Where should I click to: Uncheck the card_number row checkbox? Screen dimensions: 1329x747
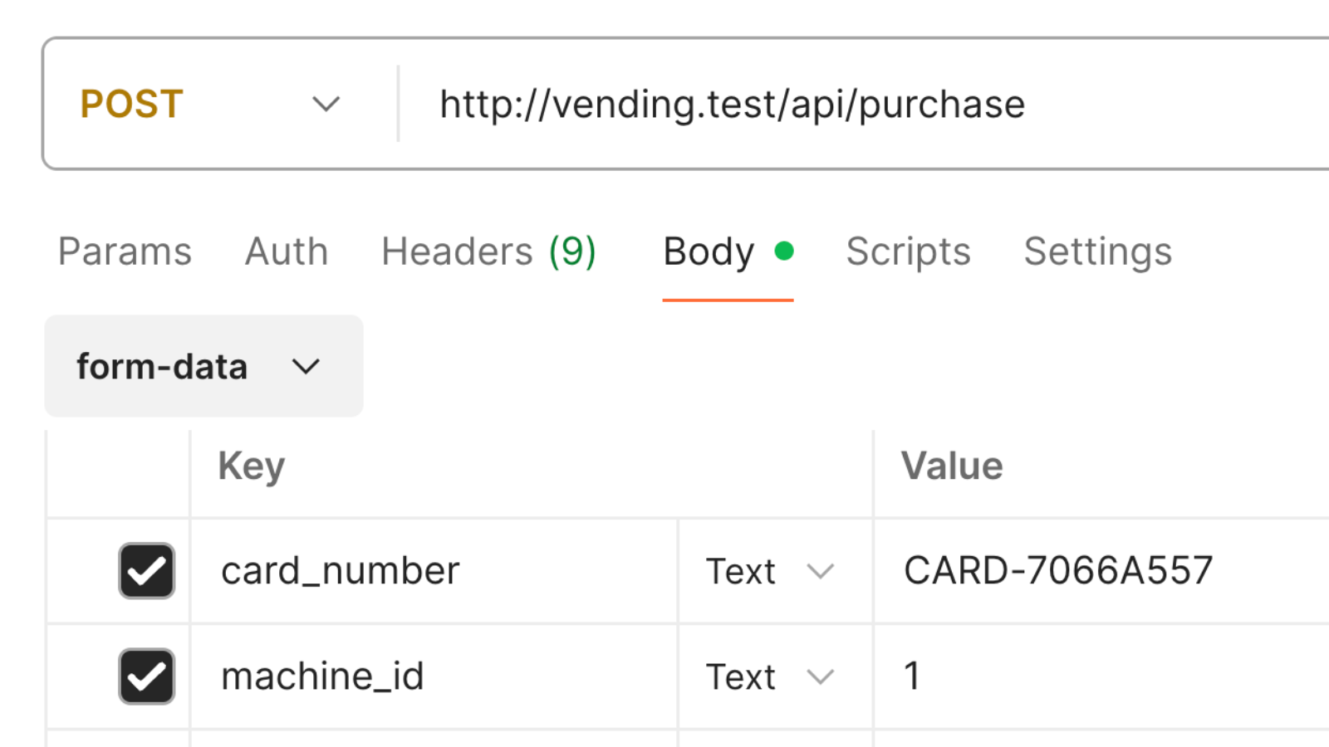(x=147, y=571)
